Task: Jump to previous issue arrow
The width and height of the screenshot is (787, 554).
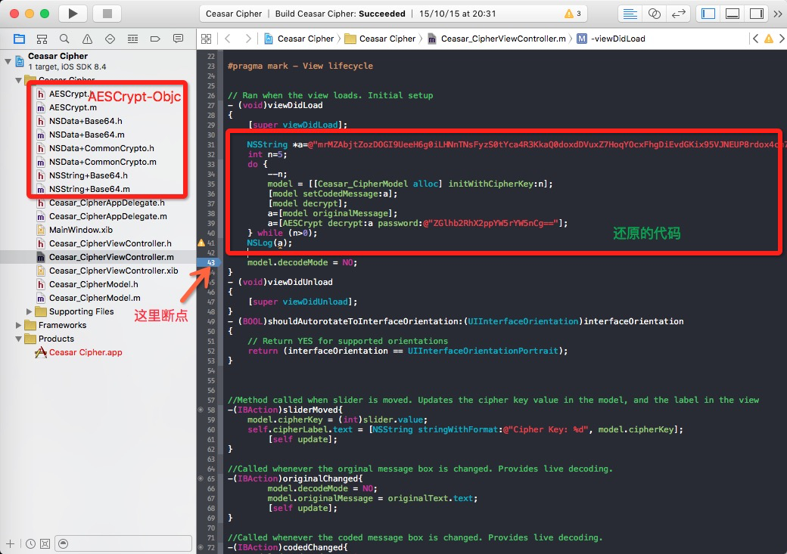Action: [755, 39]
